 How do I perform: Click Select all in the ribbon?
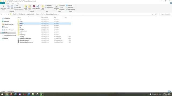click(69, 5)
